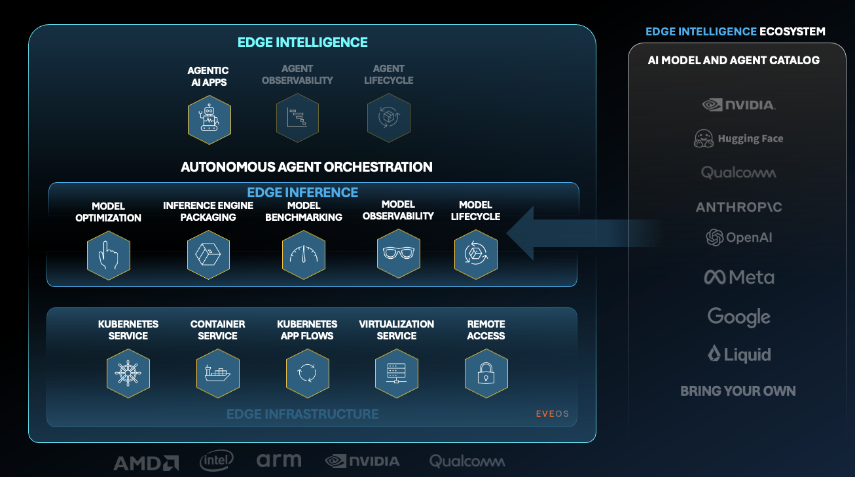Open the Model Benchmarking gauge icon

(304, 255)
